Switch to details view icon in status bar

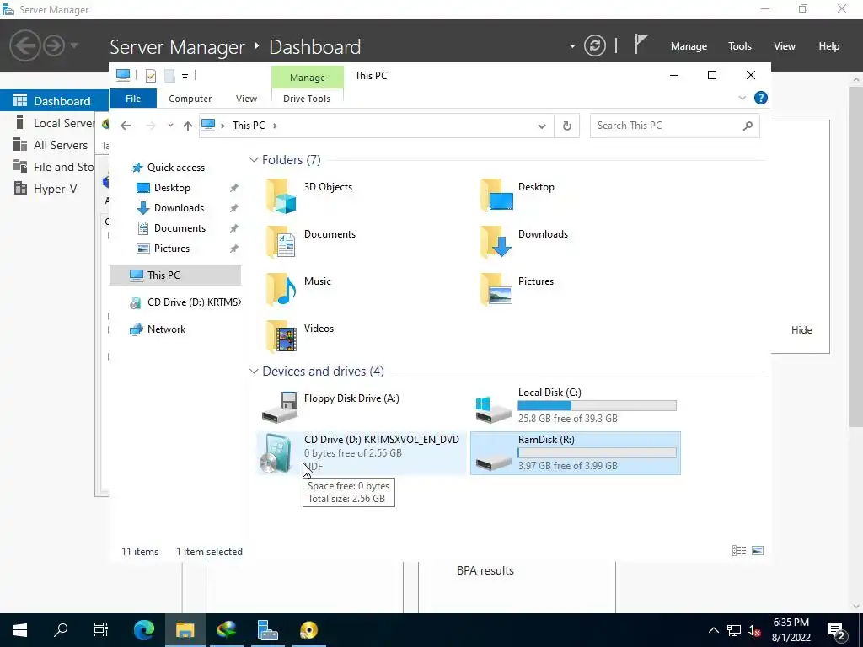coord(738,551)
